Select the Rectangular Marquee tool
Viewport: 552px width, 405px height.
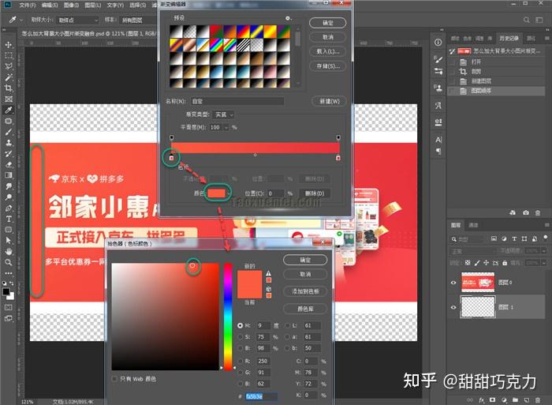pos(9,56)
